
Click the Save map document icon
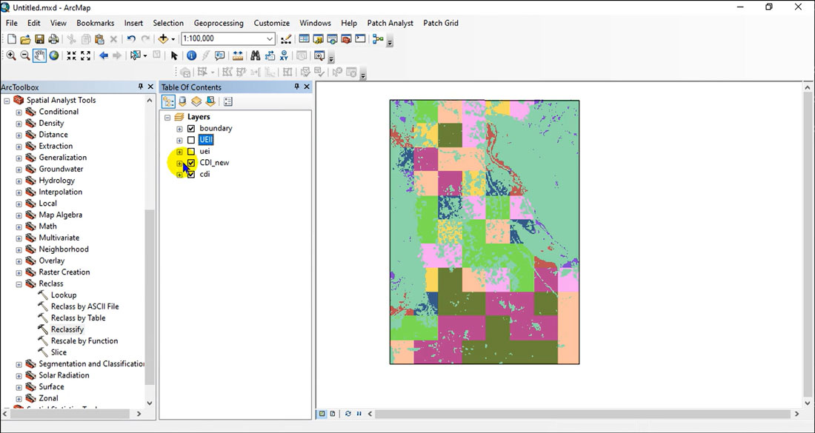pyautogui.click(x=39, y=39)
